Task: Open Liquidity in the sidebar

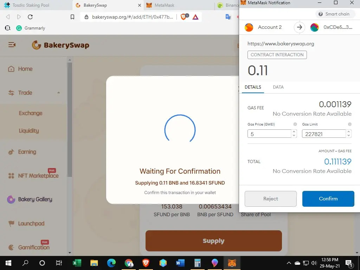Action: coord(29,131)
